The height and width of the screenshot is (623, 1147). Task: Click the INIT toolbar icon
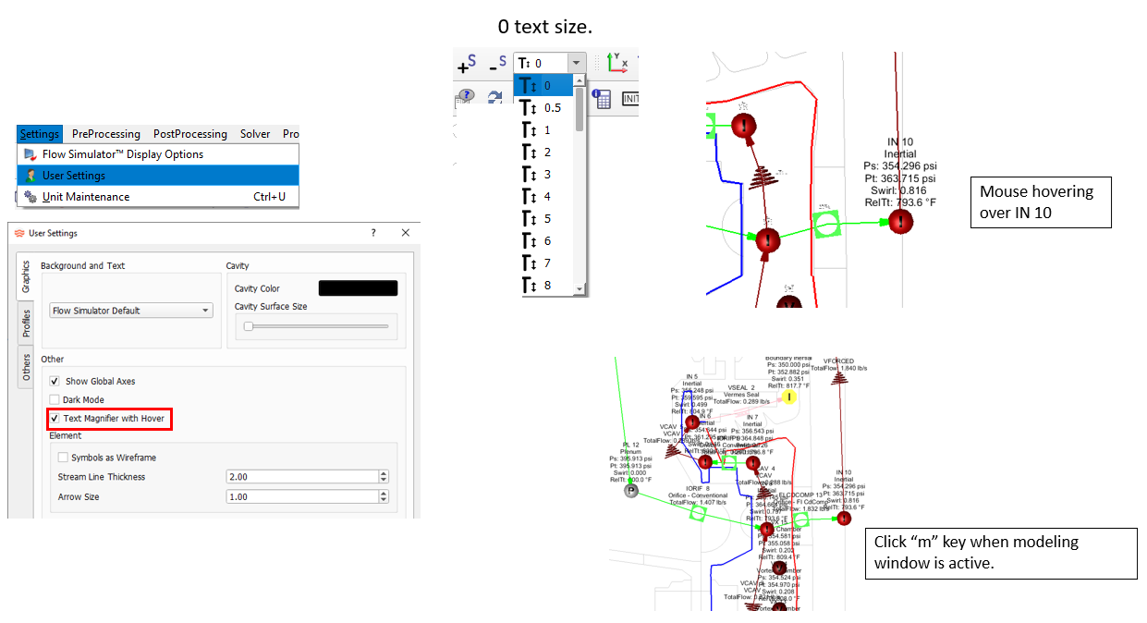631,99
